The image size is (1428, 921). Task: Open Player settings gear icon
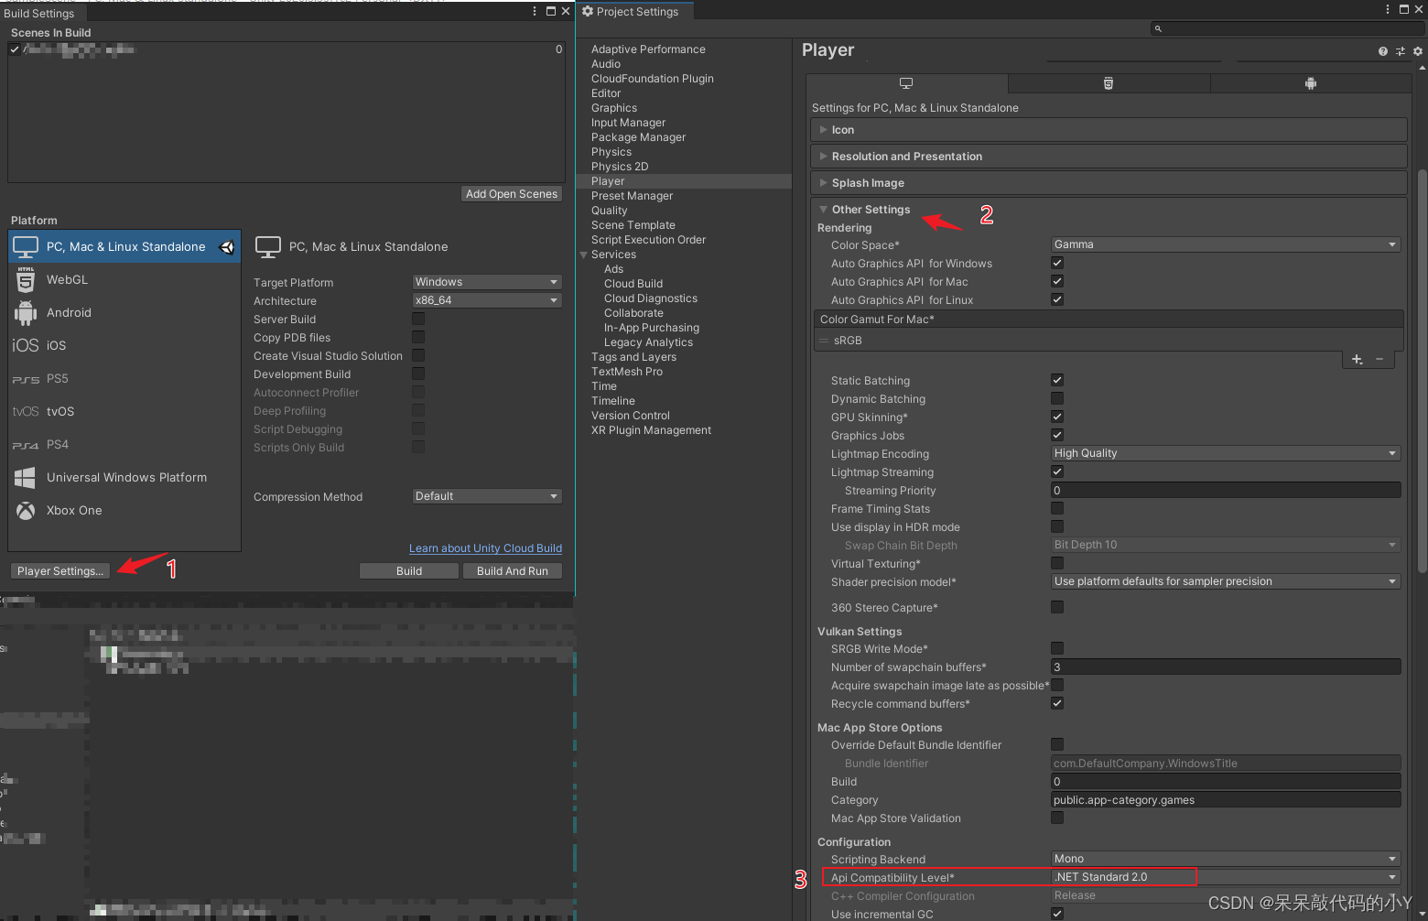point(1418,51)
